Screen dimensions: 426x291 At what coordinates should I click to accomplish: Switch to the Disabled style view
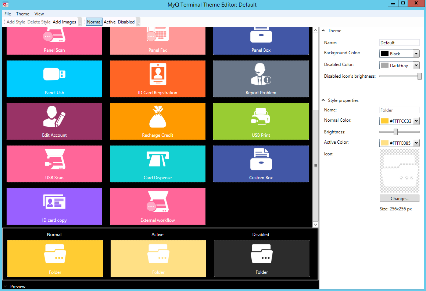click(x=126, y=22)
